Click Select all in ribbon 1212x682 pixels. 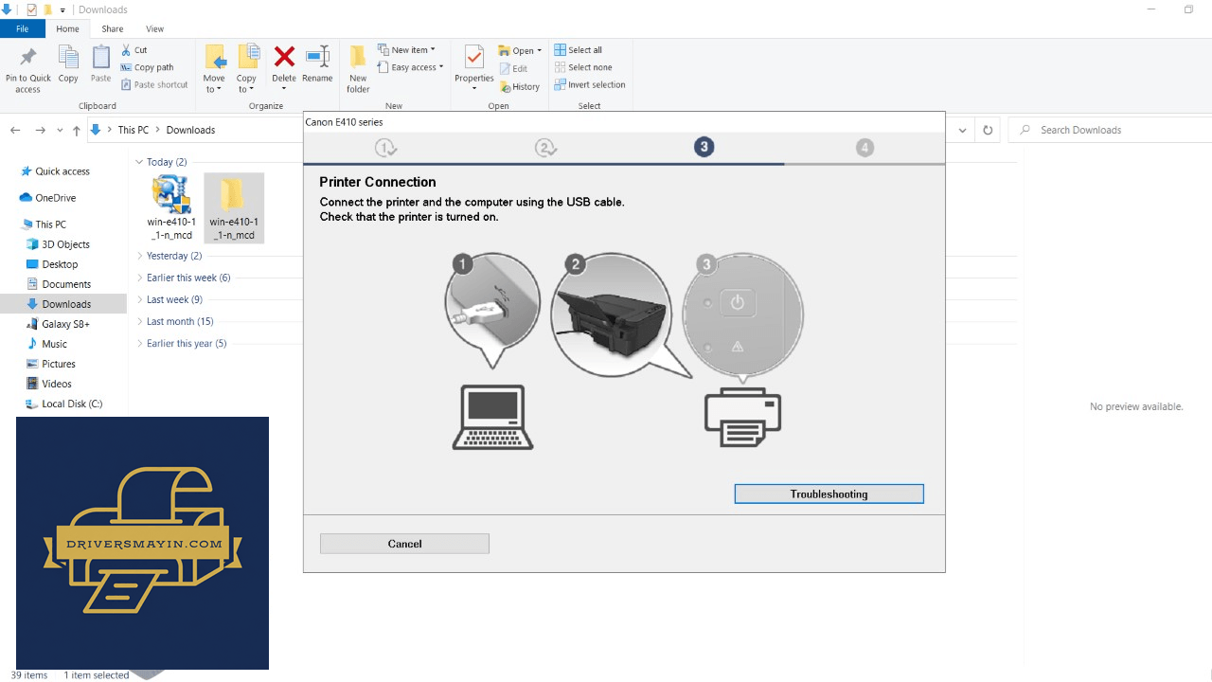(578, 50)
